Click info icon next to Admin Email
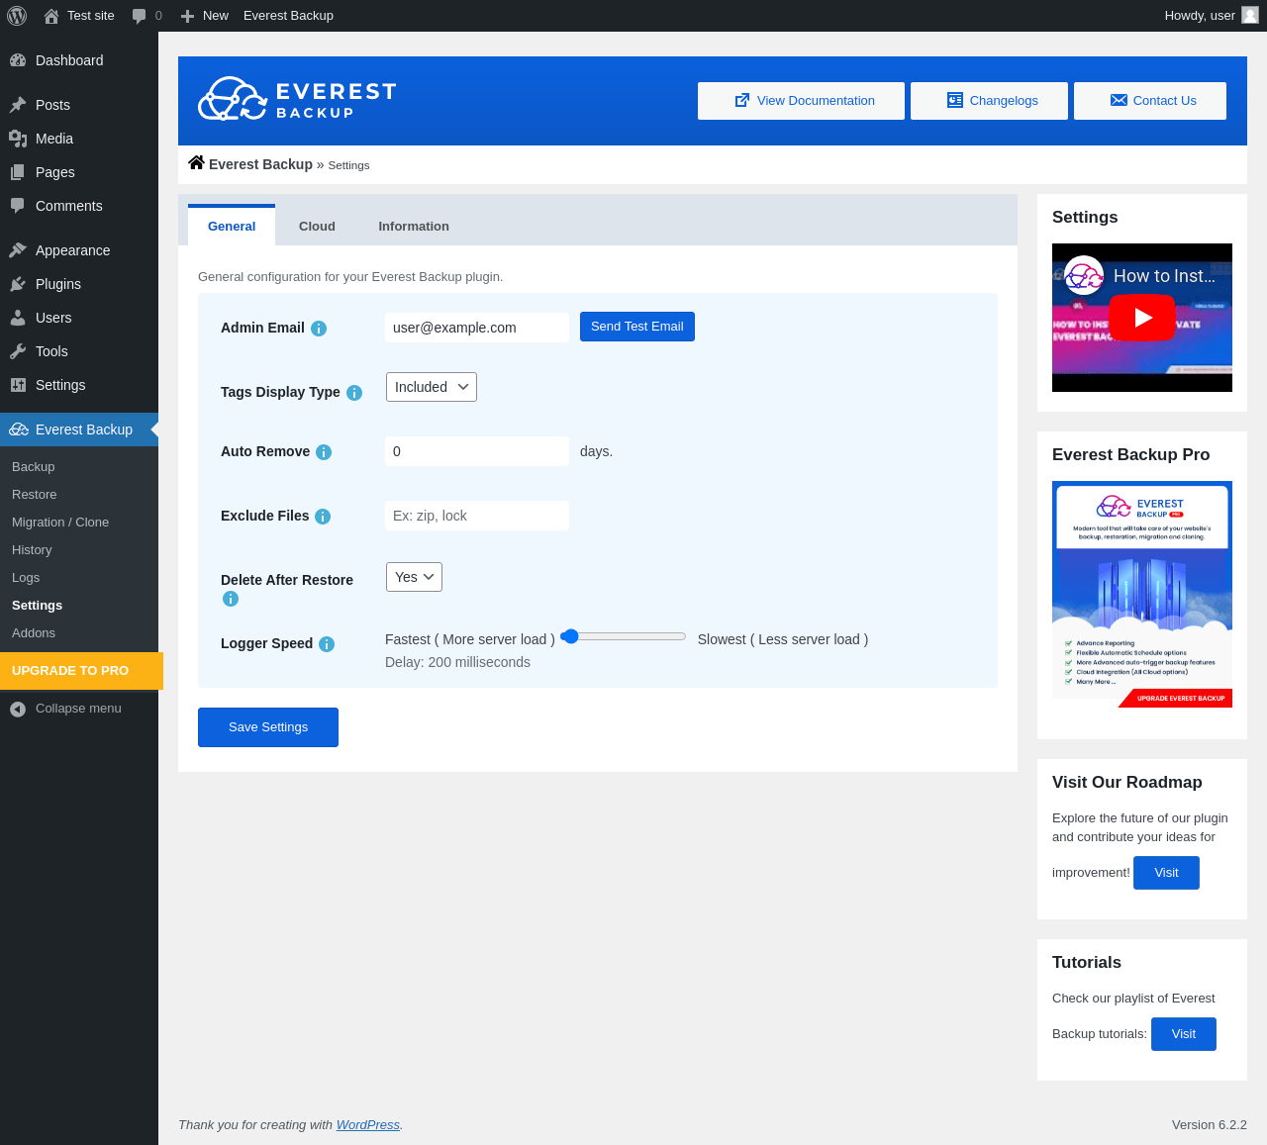 coord(319,329)
